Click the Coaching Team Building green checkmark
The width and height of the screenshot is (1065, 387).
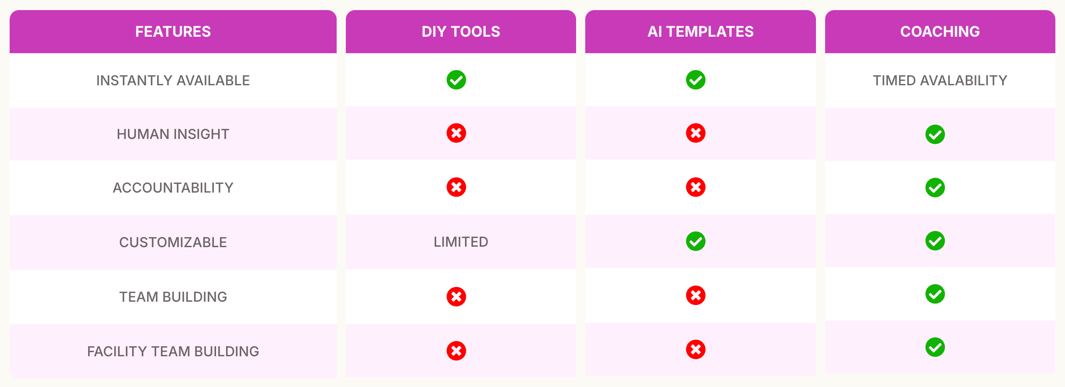[x=935, y=294]
